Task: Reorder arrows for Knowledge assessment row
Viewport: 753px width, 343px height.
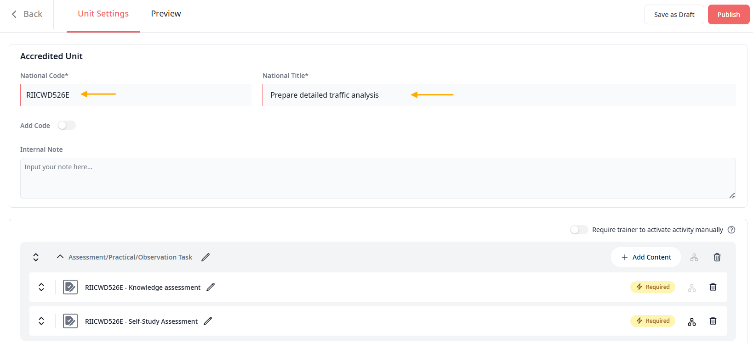Action: click(41, 287)
